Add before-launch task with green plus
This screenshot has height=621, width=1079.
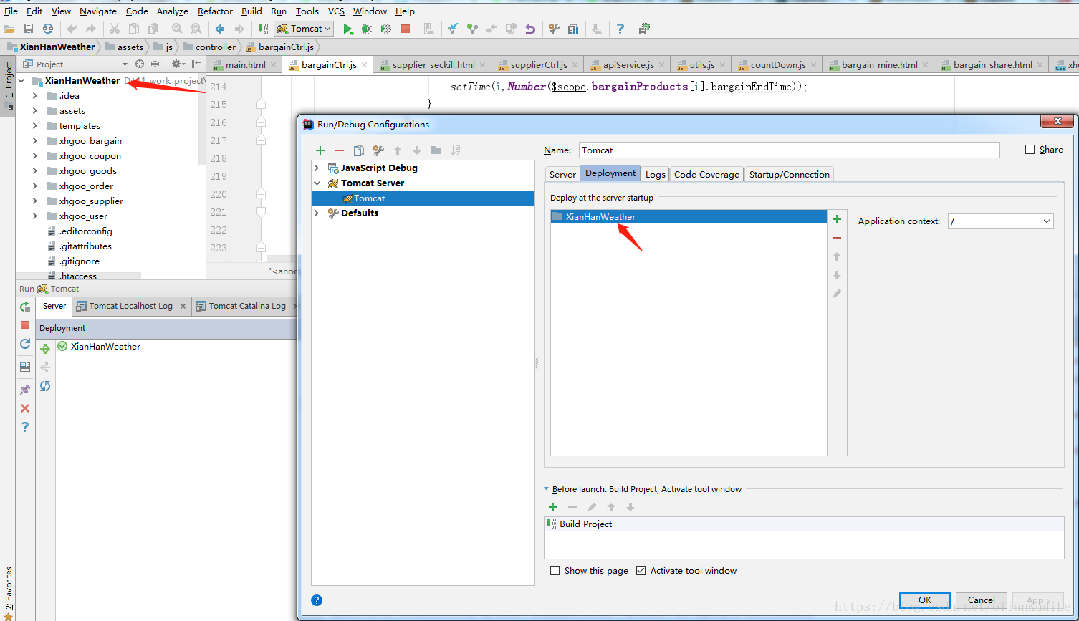click(553, 507)
